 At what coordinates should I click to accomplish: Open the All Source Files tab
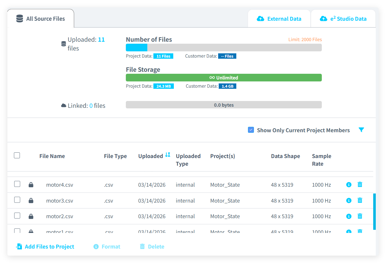[x=41, y=18]
